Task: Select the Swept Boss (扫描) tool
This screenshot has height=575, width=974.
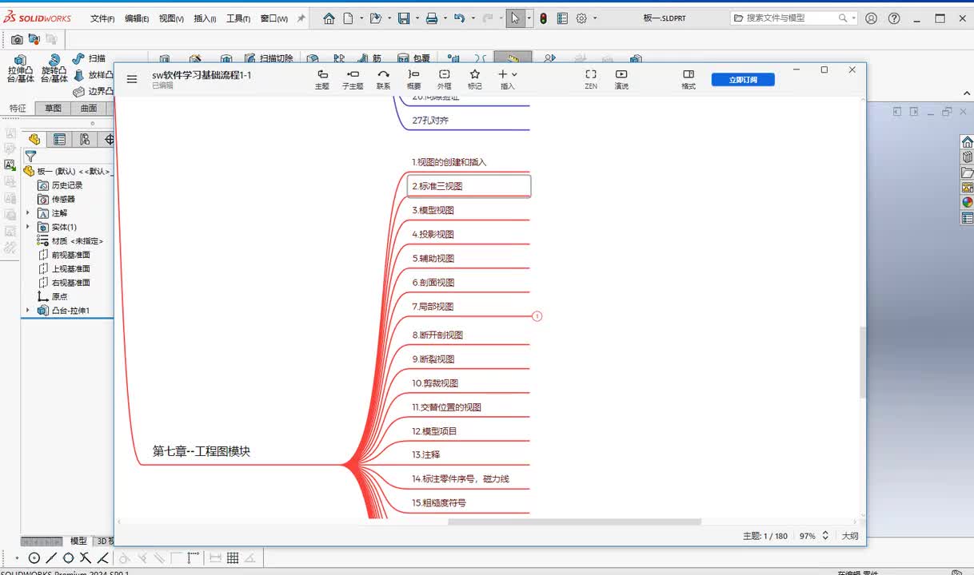Action: coord(89,58)
